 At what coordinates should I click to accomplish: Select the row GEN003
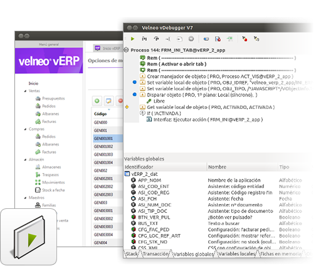click(108, 203)
